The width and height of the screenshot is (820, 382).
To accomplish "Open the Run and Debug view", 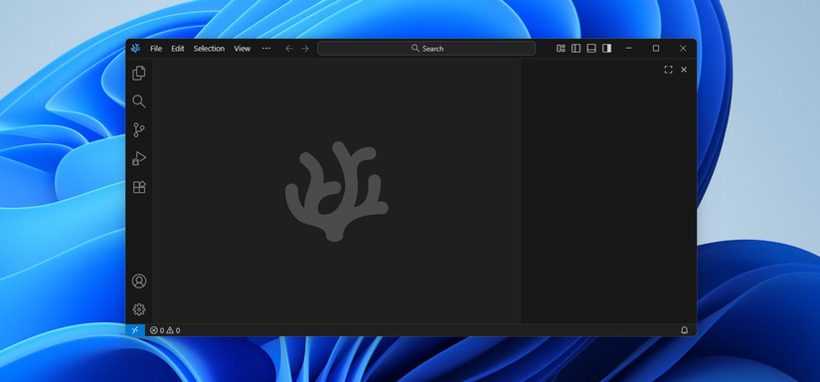I will (138, 158).
